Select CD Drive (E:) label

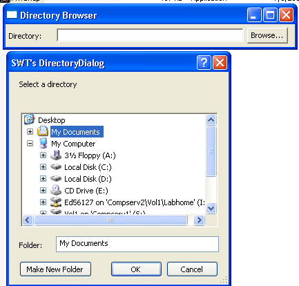point(86,191)
